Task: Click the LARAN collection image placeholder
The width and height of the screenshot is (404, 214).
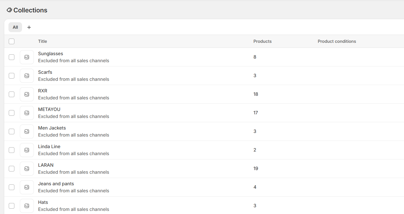Action: point(27,169)
